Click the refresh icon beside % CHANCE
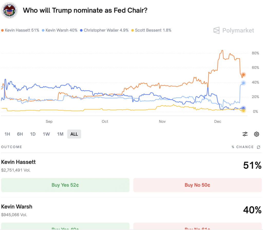The width and height of the screenshot is (263, 230). 258,147
